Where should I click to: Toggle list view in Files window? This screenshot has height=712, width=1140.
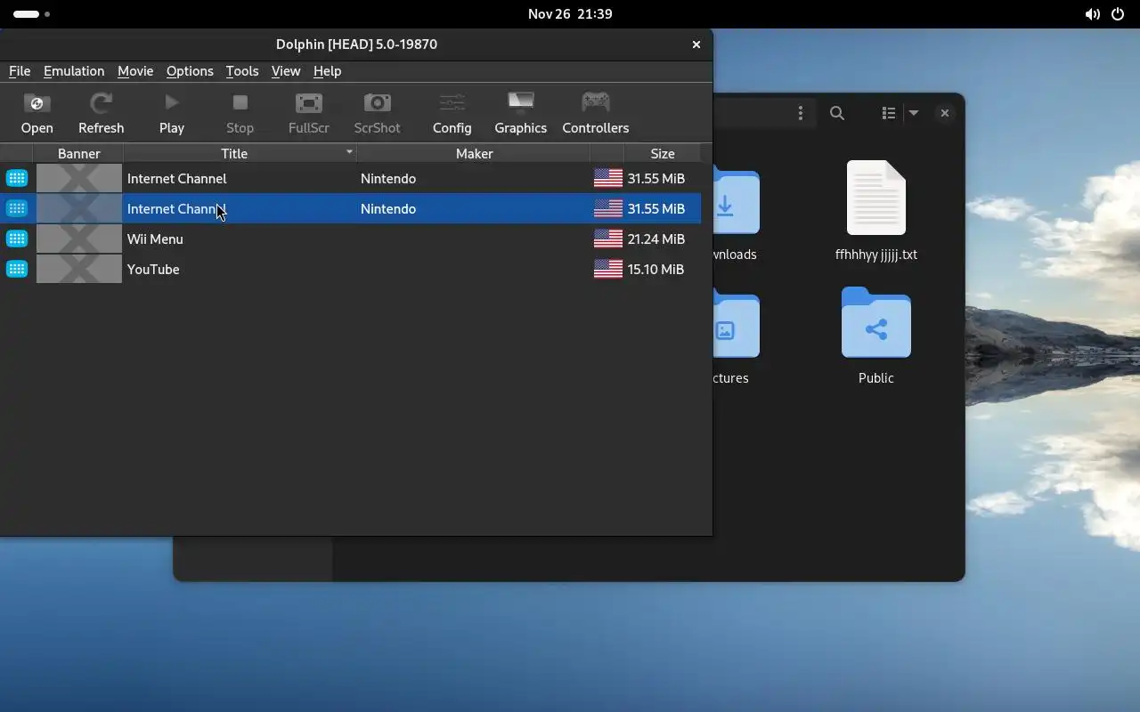tap(888, 113)
